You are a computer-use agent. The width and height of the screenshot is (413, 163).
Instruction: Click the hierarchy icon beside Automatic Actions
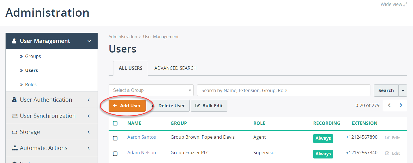click(x=14, y=148)
